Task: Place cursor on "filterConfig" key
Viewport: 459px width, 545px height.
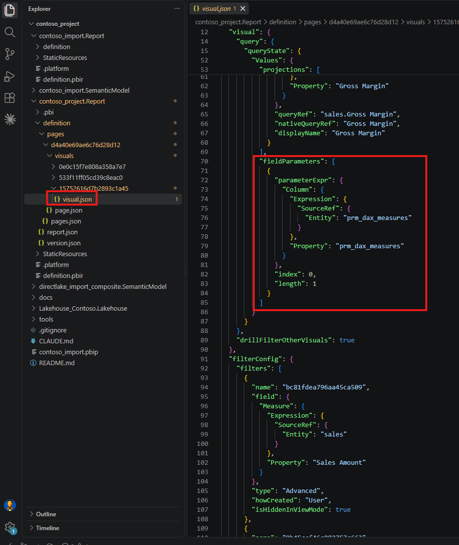Action: click(255, 359)
